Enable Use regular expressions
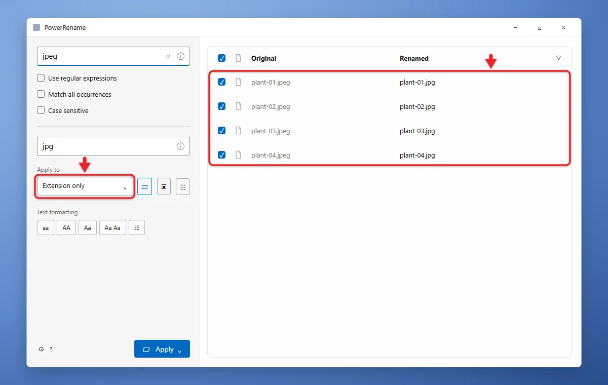The image size is (608, 385). pos(41,79)
